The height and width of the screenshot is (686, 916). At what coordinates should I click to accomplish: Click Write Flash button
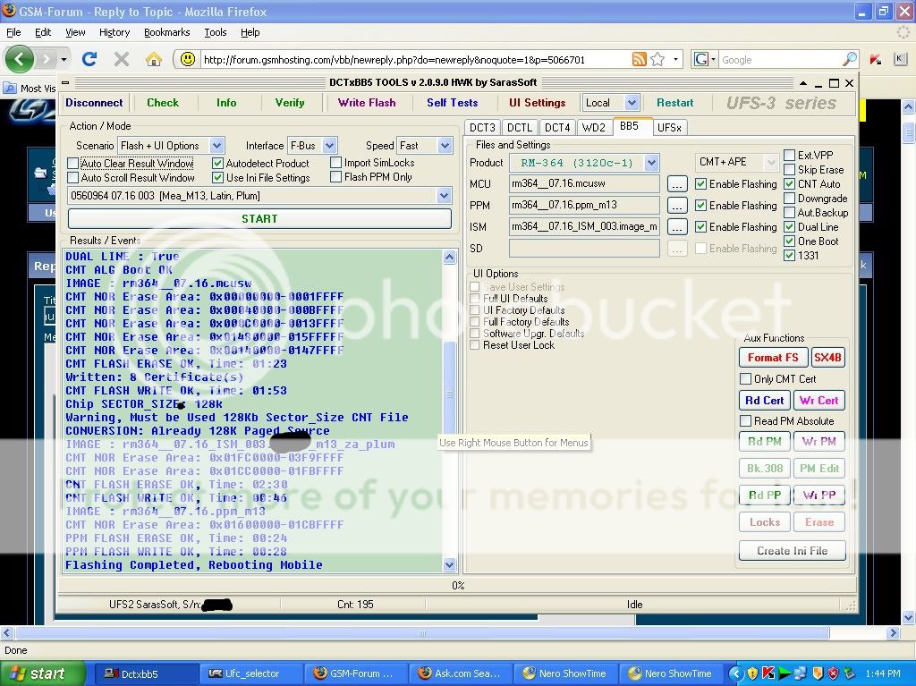(x=367, y=103)
